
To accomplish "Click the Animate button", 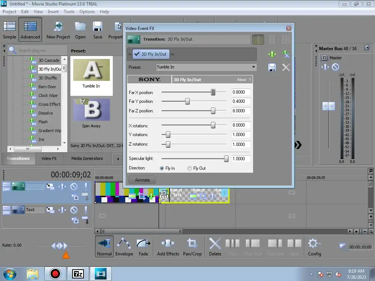I will pyautogui.click(x=142, y=180).
